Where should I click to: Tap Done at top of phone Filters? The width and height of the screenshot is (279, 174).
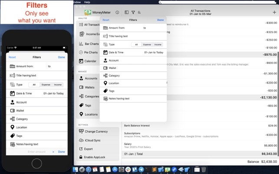tap(61, 57)
